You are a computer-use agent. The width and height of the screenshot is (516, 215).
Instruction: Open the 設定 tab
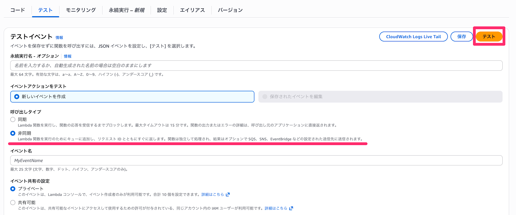pyautogui.click(x=162, y=10)
